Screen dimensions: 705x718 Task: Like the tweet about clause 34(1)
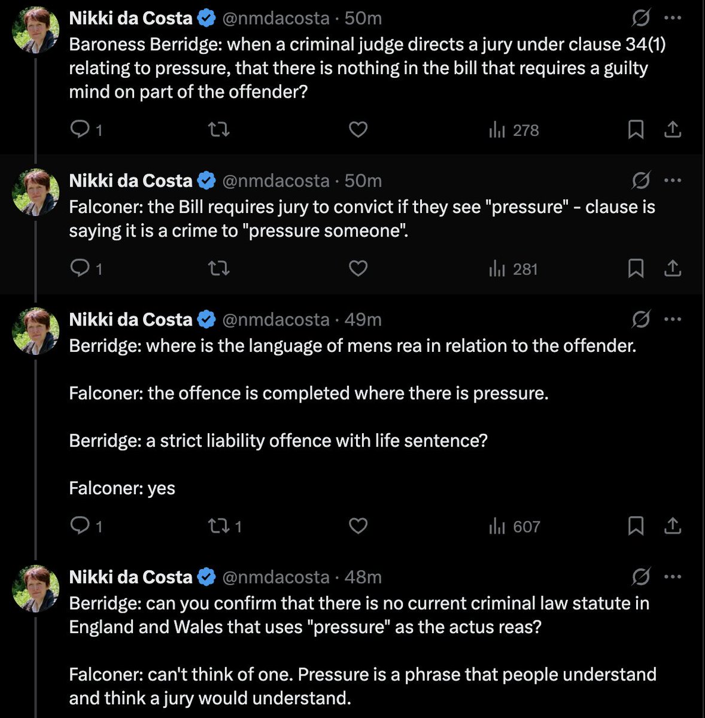pyautogui.click(x=358, y=129)
